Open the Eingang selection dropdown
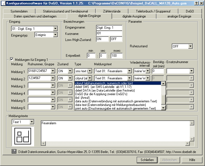Image resolution: width=205 pixels, height=166 pixels. click(55, 28)
